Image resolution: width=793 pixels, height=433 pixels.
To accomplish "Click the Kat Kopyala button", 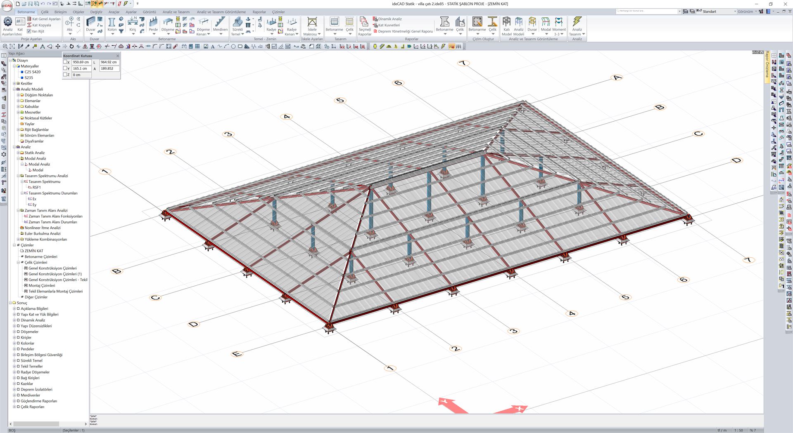I will click(39, 25).
